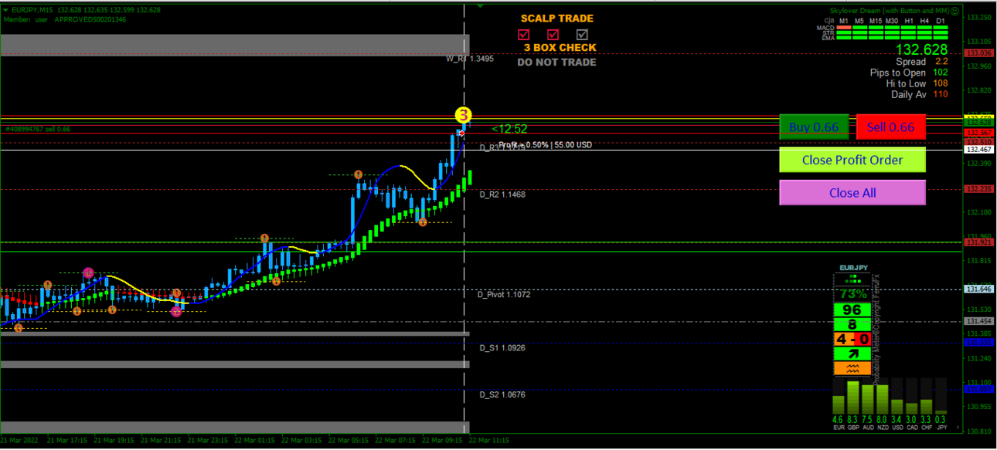Click the DO NOT TRADE warning text
The image size is (997, 450).
pos(556,62)
